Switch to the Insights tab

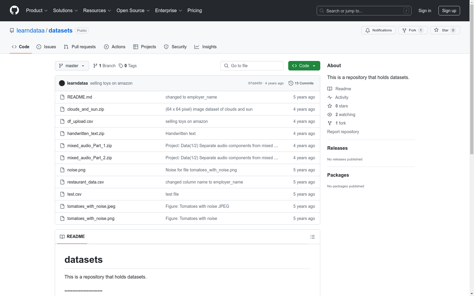point(205,47)
